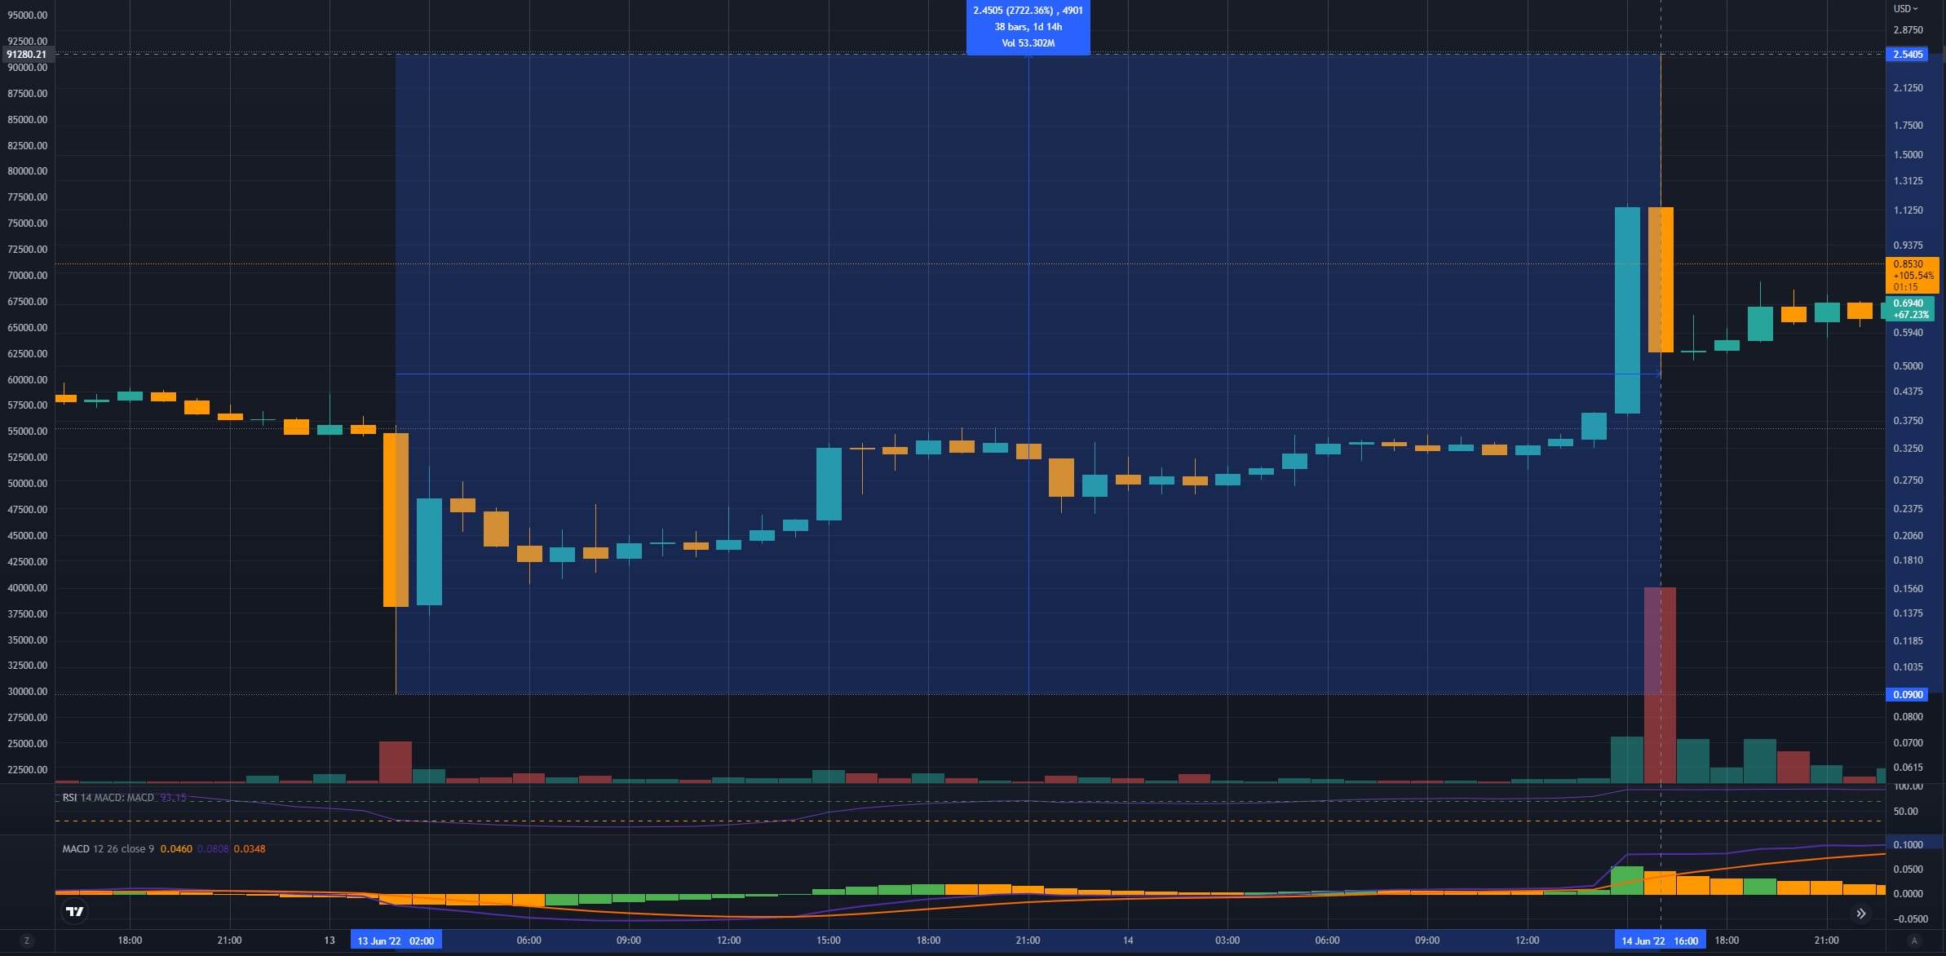Open the USD currency dropdown
Image resolution: width=1946 pixels, height=956 pixels.
1904,9
